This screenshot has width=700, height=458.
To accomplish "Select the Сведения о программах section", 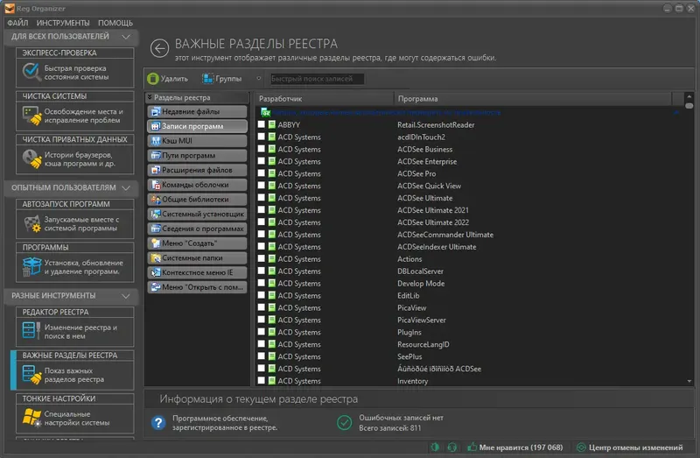I will point(197,229).
